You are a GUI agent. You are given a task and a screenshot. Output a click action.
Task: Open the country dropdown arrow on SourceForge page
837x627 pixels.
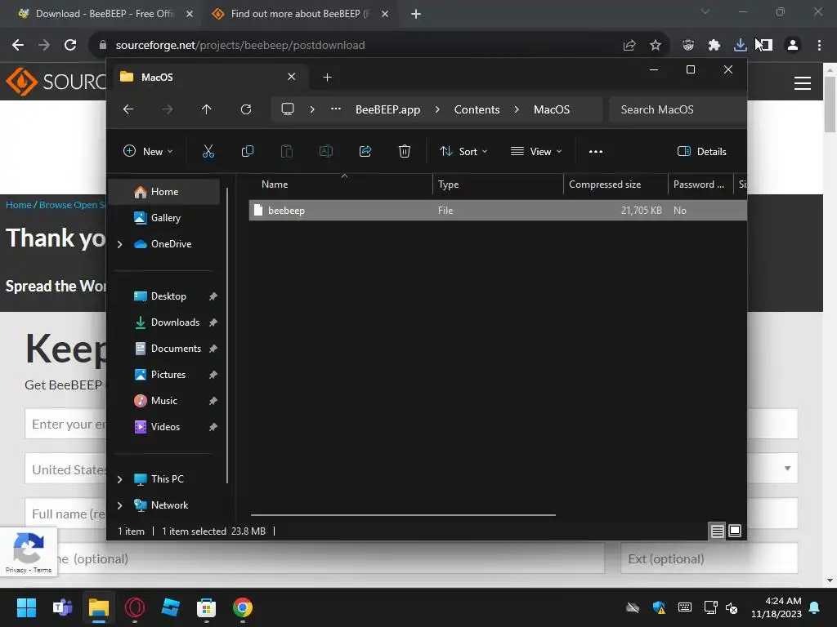787,468
